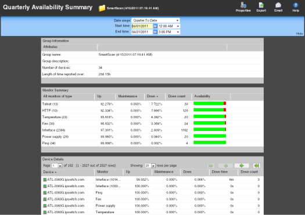Sort Device Details by Up column

(x=128, y=172)
